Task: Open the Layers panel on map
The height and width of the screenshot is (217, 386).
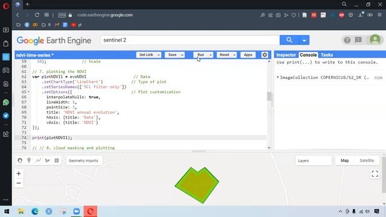Action: tap(313, 161)
